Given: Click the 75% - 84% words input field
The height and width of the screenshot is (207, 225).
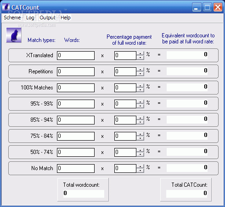Looking at the screenshot, I should (x=76, y=136).
